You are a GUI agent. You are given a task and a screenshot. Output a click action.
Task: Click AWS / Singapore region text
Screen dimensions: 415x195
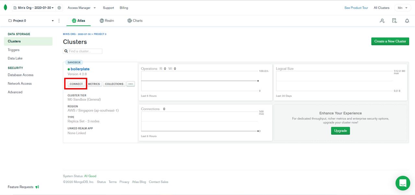(x=93, y=110)
